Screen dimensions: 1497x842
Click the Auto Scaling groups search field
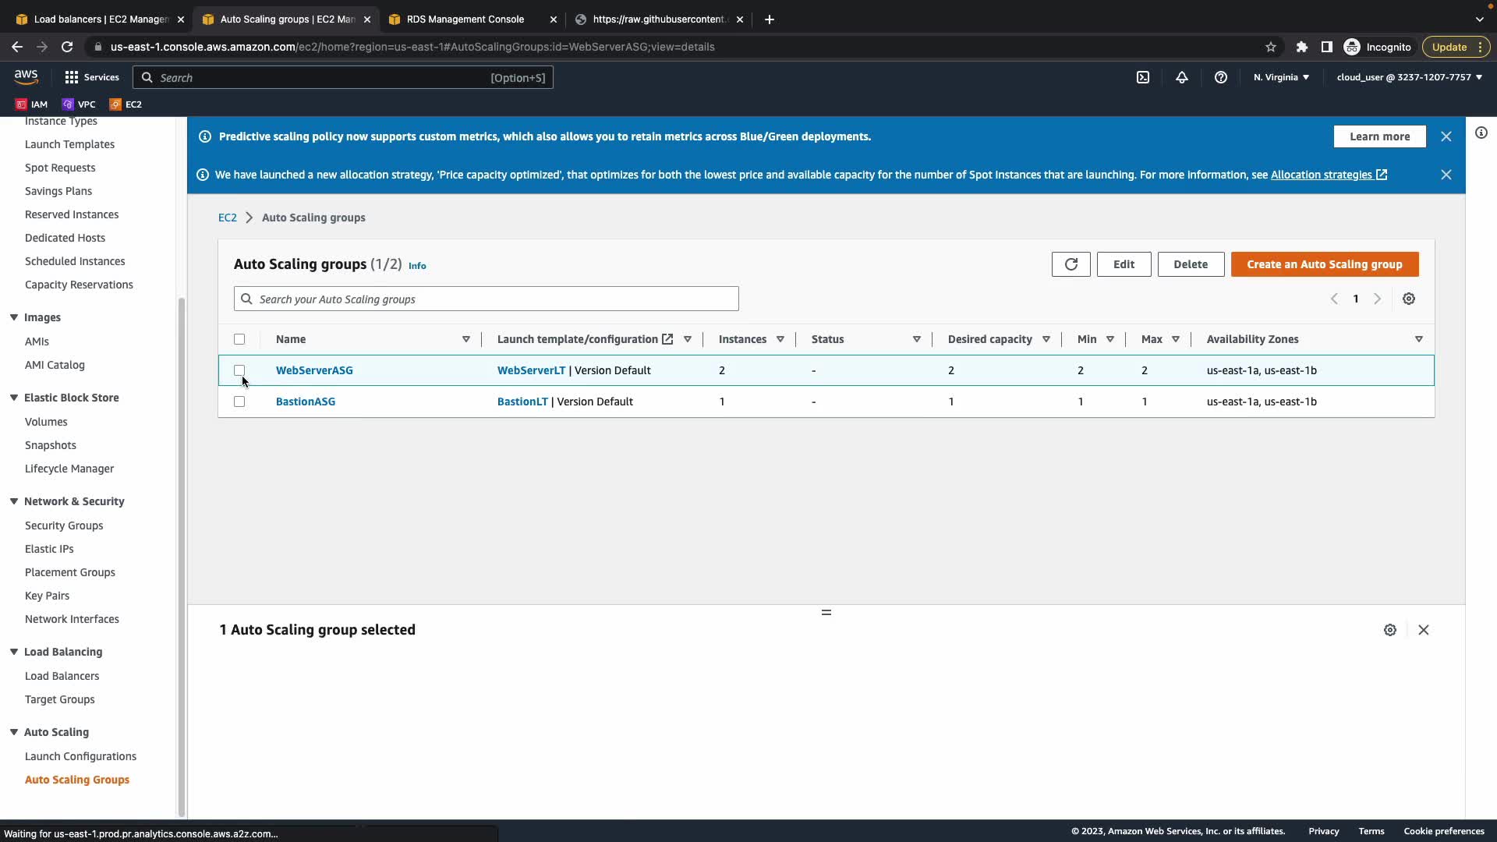point(487,299)
